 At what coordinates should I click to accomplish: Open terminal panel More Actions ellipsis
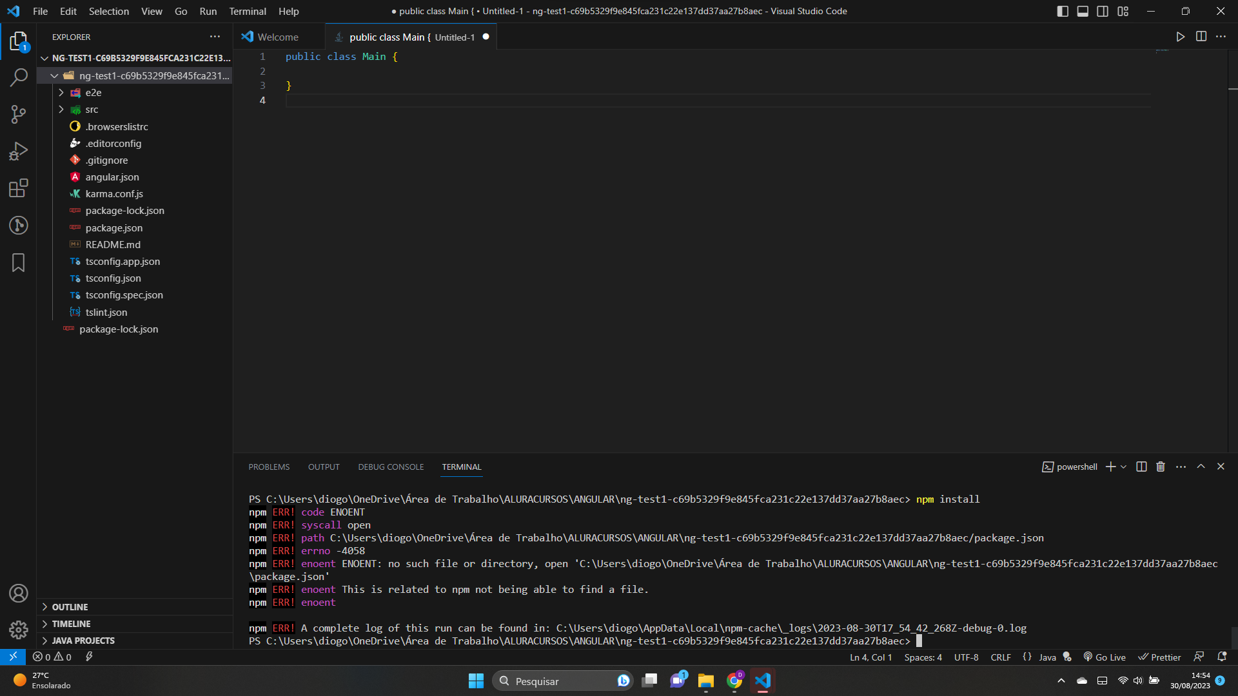coord(1181,467)
